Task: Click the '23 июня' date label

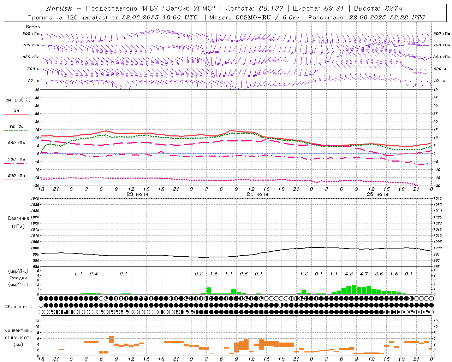Action: tap(137, 194)
